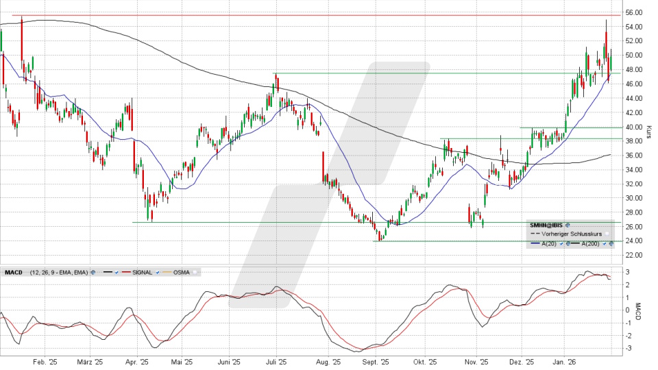Uncheck the A(20) moving average checkbox
The height and width of the screenshot is (370, 658).
pyautogui.click(x=561, y=243)
